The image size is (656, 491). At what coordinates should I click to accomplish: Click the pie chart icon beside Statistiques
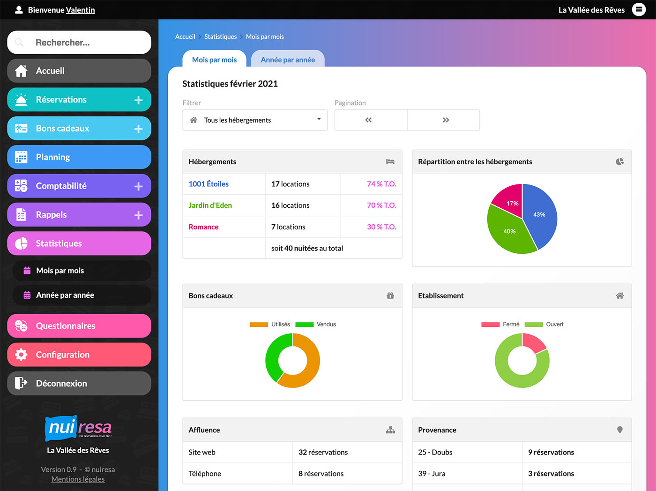point(21,243)
